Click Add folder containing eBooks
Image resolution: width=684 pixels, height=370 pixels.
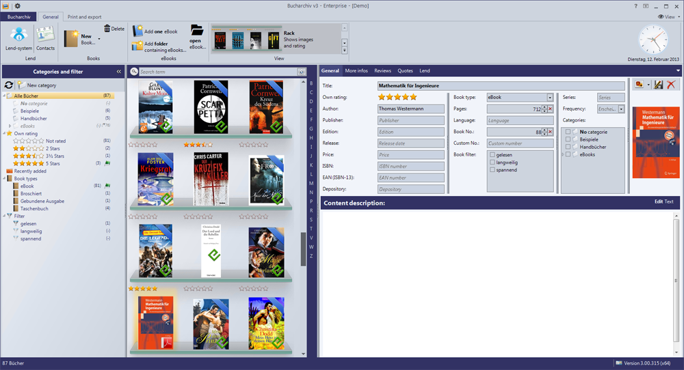click(x=159, y=46)
